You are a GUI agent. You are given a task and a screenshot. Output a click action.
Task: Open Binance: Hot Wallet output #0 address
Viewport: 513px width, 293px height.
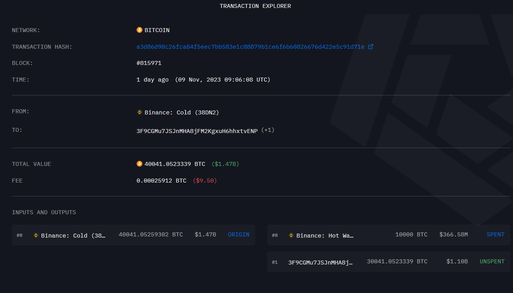(x=325, y=235)
